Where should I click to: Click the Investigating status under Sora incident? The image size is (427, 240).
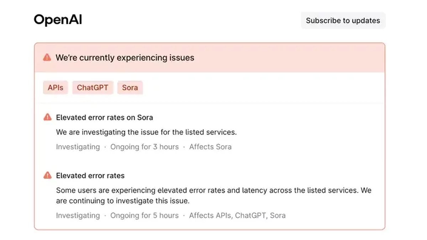[x=78, y=147]
